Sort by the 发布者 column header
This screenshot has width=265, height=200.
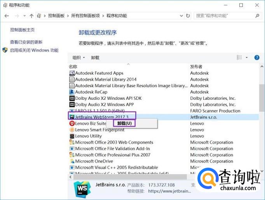coord(196,67)
